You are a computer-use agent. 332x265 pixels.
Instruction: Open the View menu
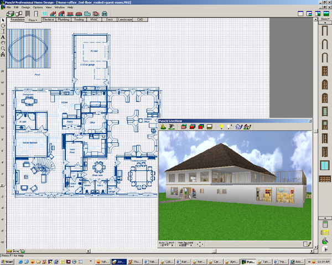tap(49, 7)
